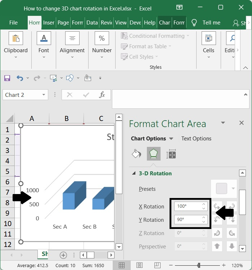Close the Format Chart Area pane
Screen dimensions: 252x270
(x=242, y=123)
